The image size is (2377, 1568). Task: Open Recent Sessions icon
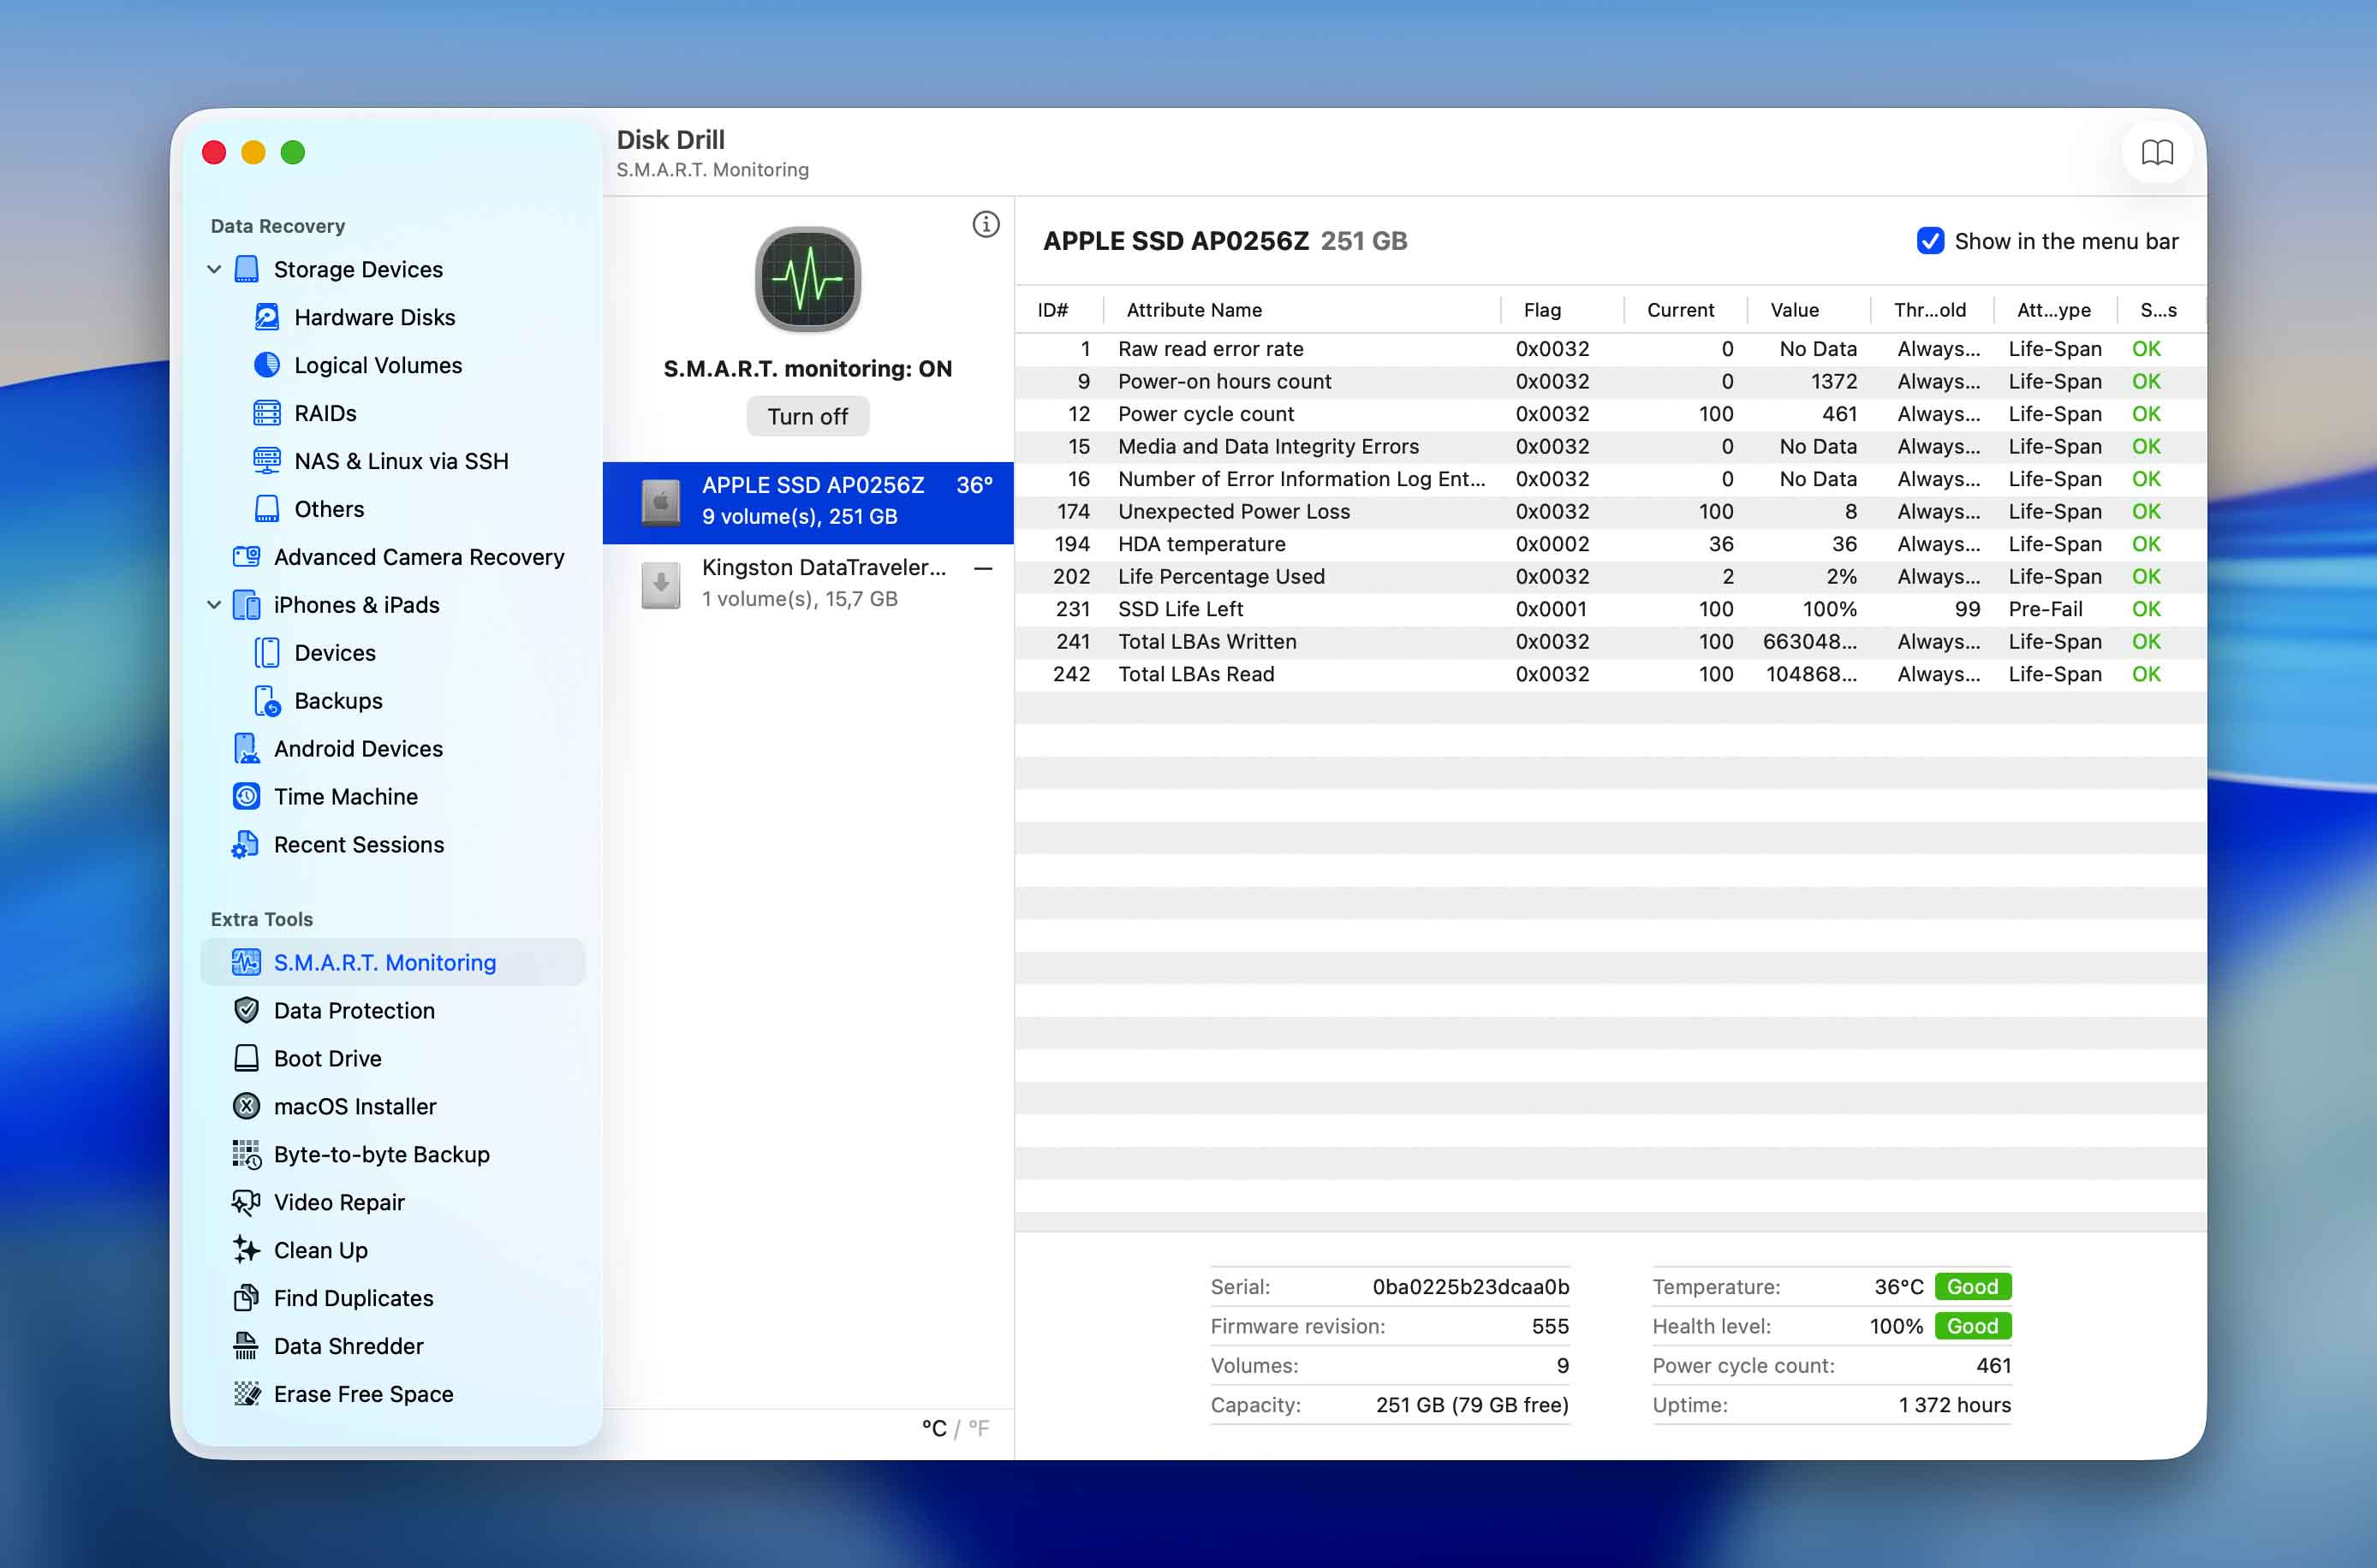pos(246,845)
